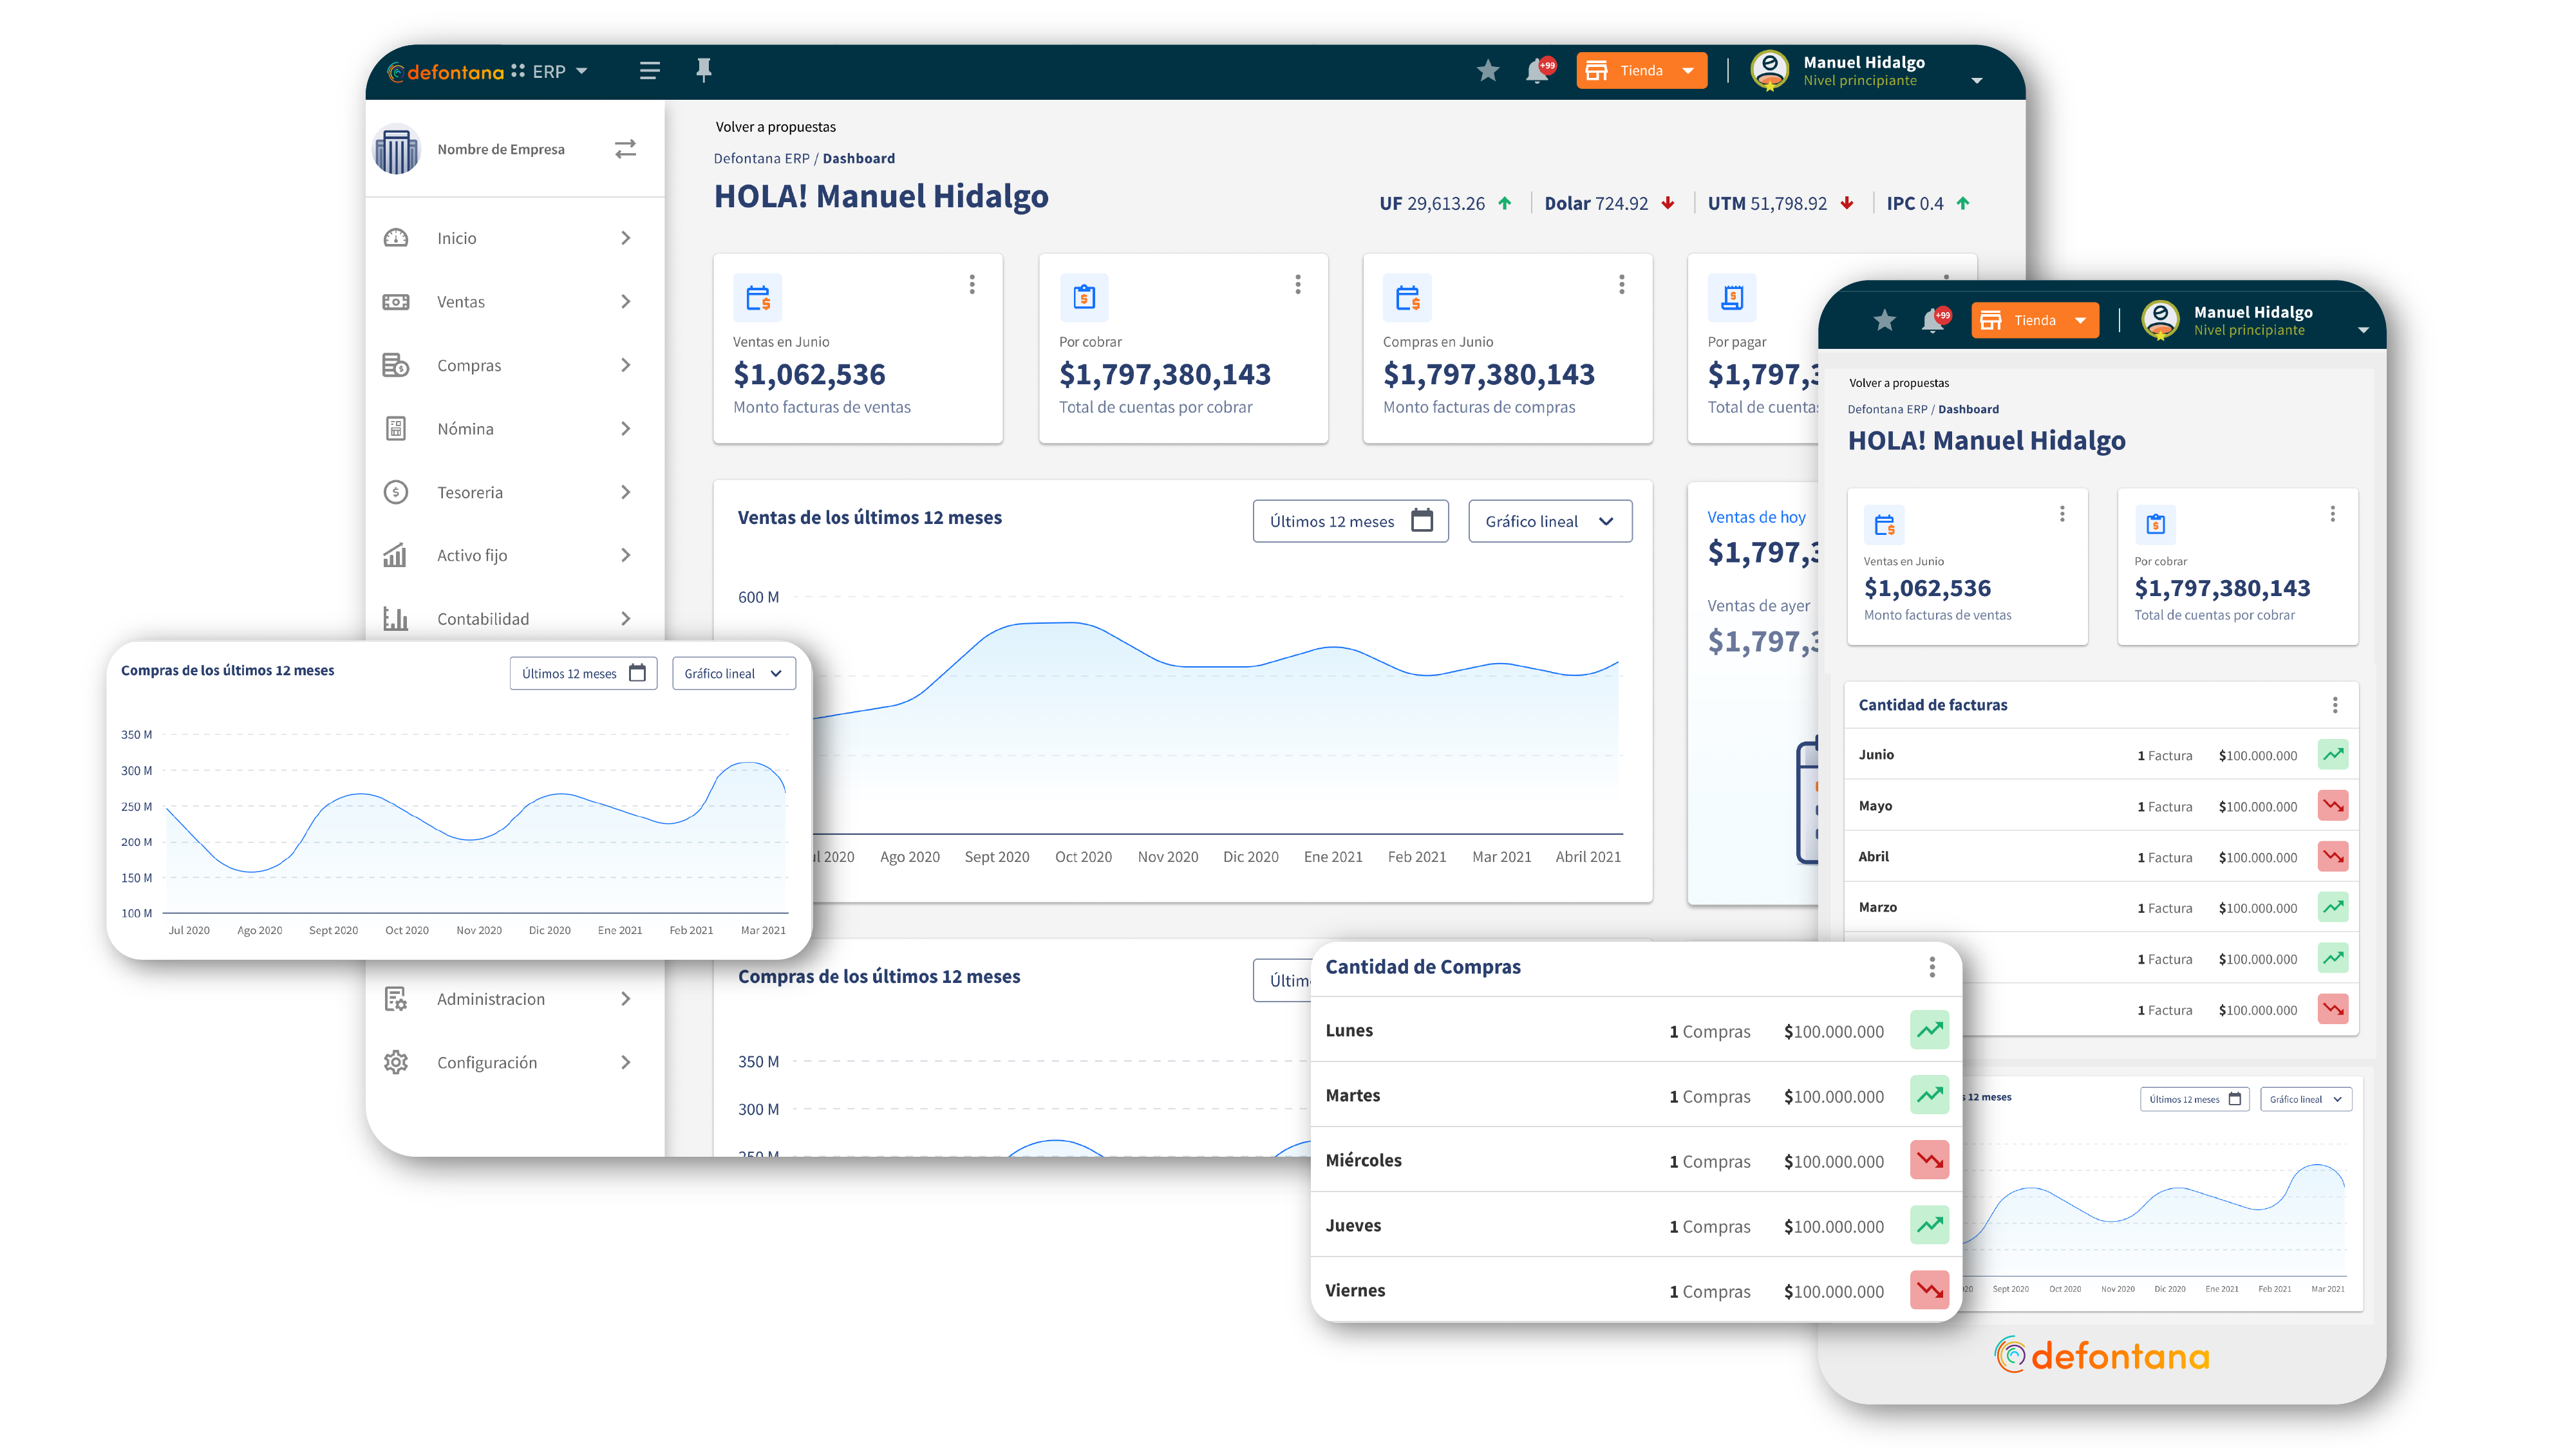Click the hamburger menu icon in top bar
The width and height of the screenshot is (2576, 1449).
(649, 71)
